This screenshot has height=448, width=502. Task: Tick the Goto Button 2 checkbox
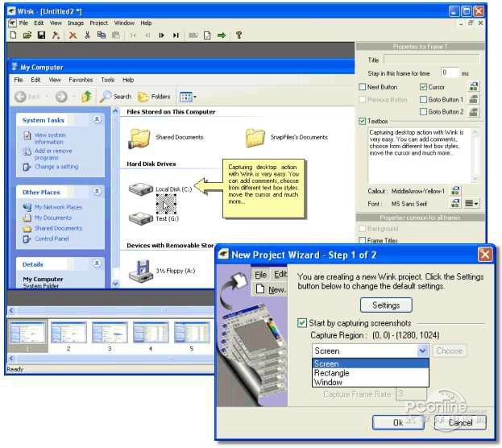tap(423, 112)
